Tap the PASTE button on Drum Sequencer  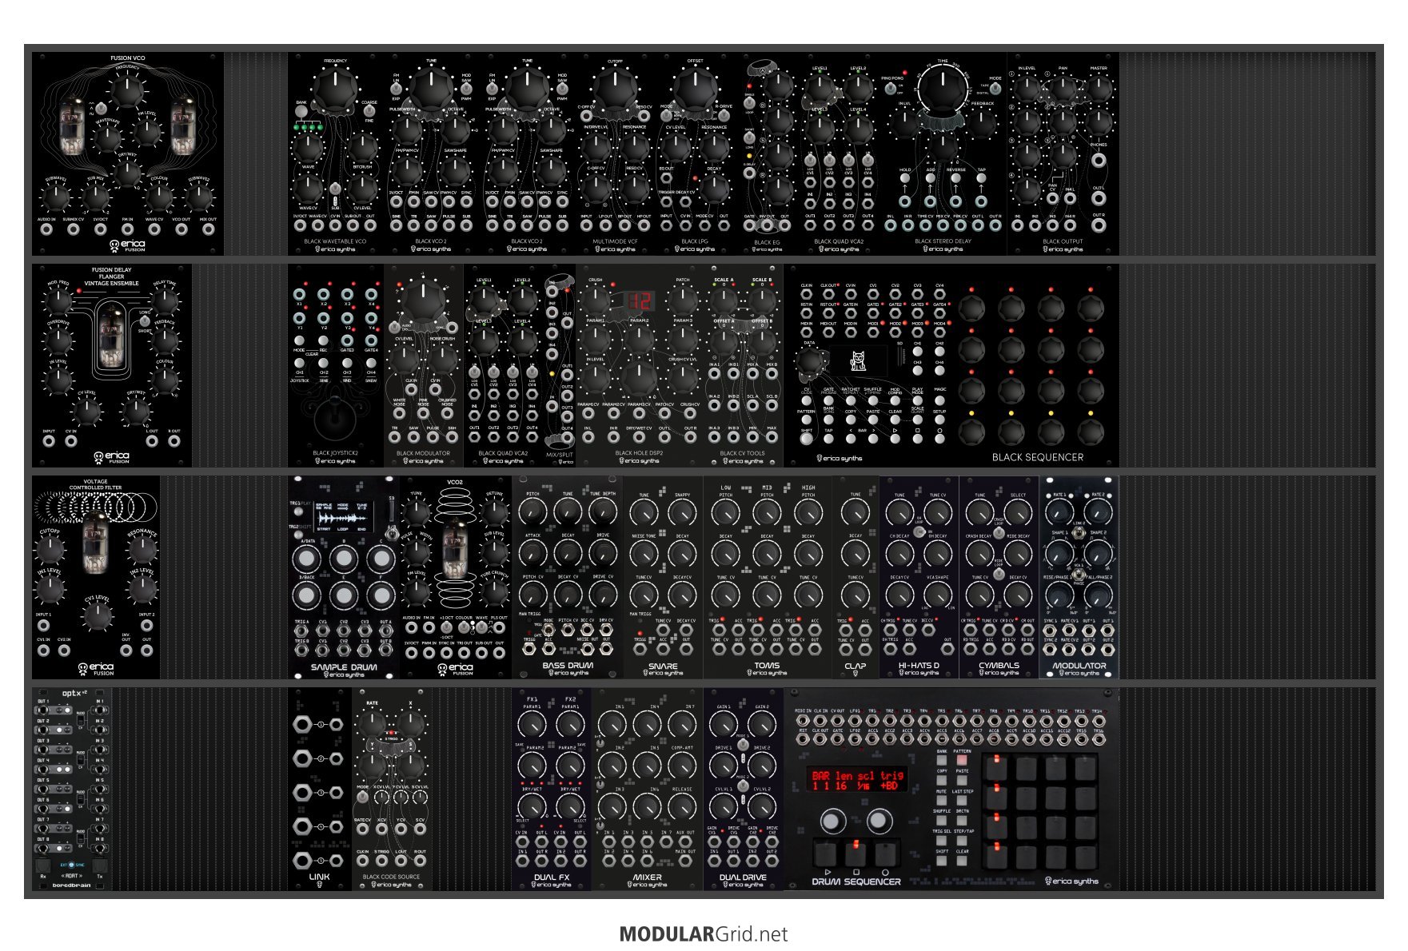(x=962, y=780)
